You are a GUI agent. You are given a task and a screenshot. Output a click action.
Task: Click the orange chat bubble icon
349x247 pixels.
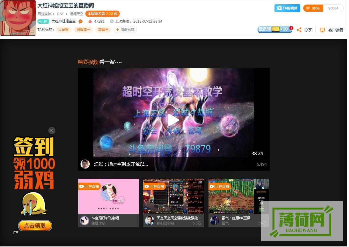point(81,21)
